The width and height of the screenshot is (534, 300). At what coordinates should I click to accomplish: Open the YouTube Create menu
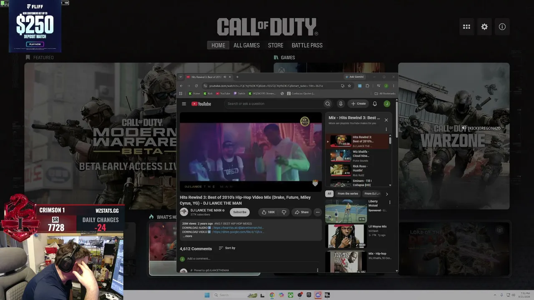pyautogui.click(x=358, y=104)
